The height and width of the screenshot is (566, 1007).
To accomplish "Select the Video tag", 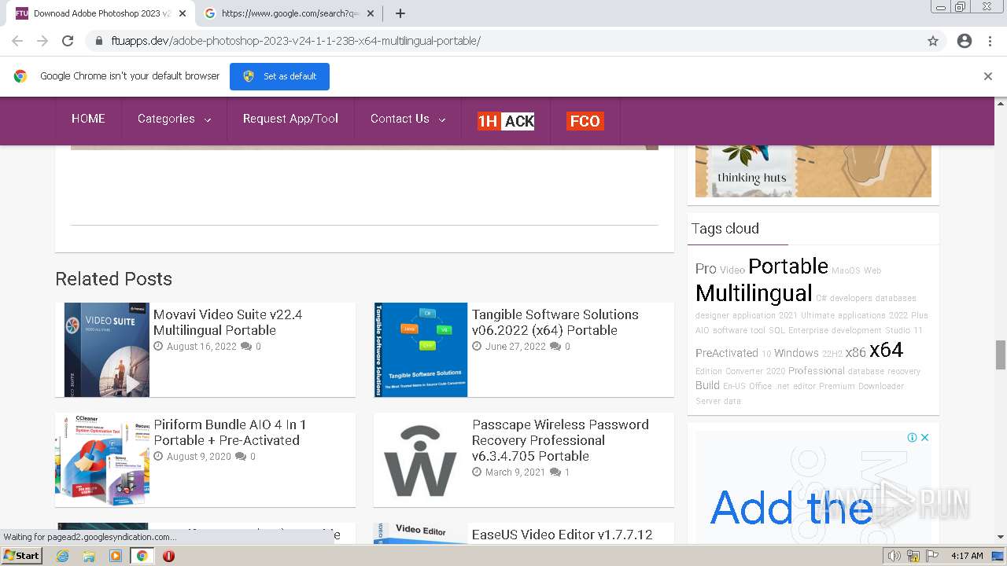I will (x=732, y=270).
